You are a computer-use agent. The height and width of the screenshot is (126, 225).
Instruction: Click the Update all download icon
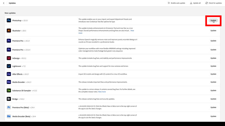[x=191, y=3]
